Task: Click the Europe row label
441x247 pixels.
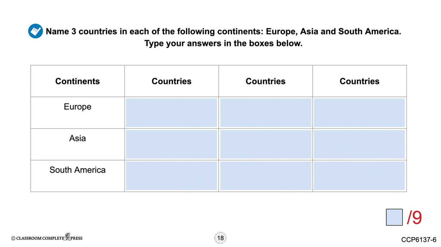Action: pos(78,107)
